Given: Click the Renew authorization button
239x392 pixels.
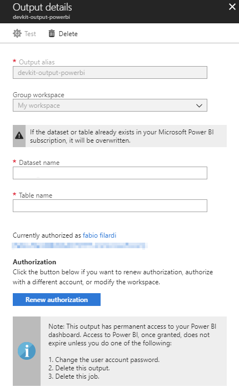Looking at the screenshot, I should [57, 299].
